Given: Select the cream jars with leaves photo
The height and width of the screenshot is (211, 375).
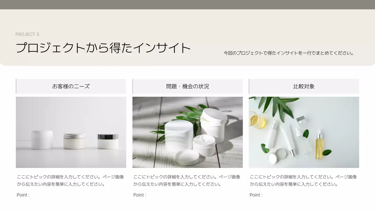Looking at the screenshot, I should [187, 132].
